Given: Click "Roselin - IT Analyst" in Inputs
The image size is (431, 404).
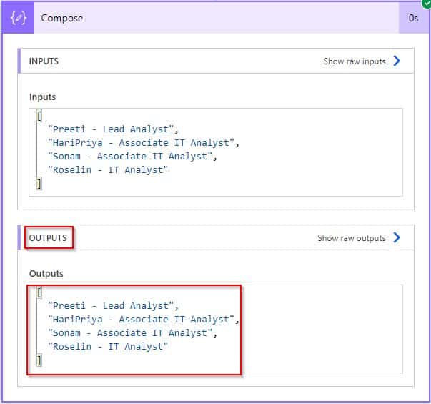Looking at the screenshot, I should coord(108,169).
